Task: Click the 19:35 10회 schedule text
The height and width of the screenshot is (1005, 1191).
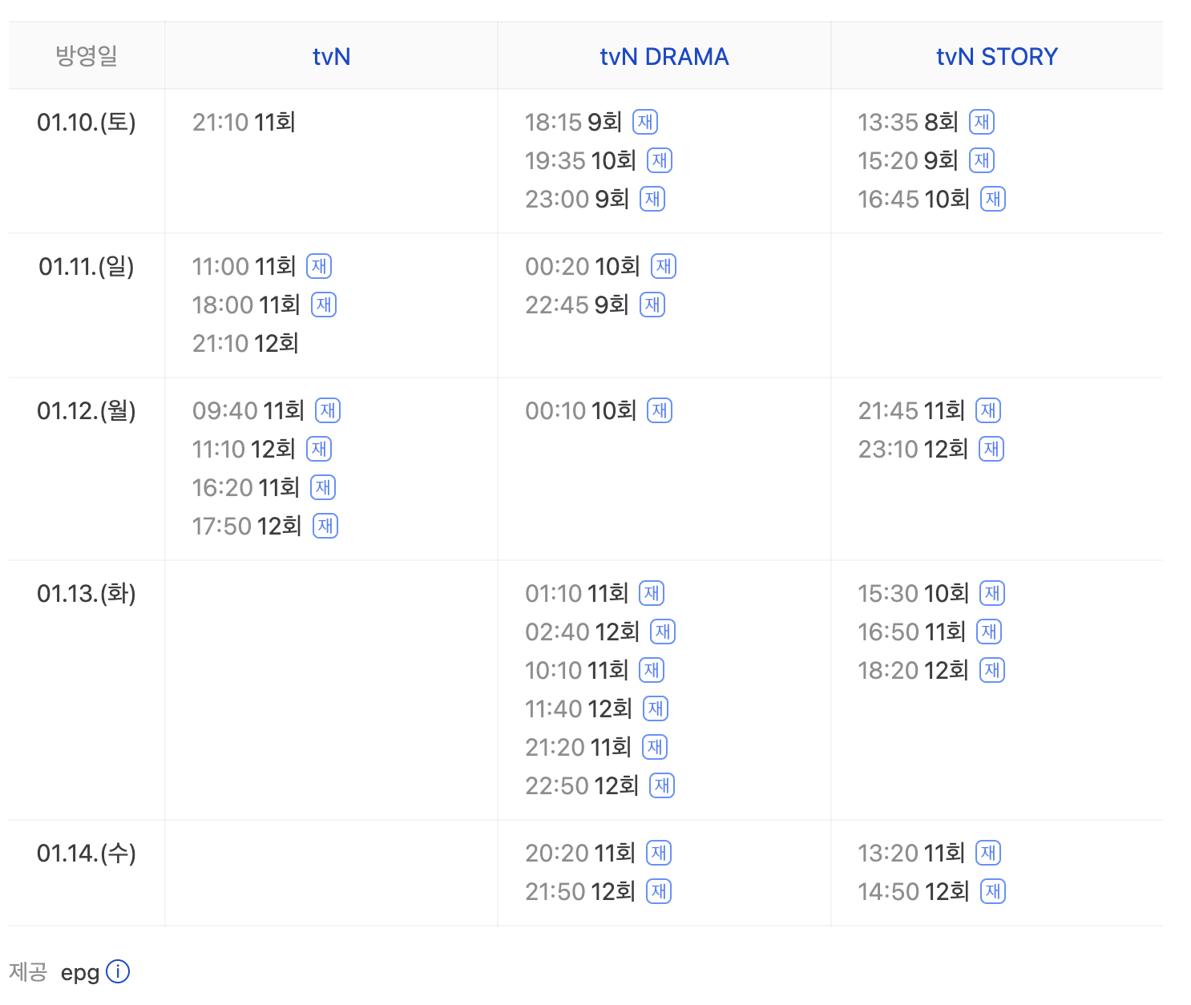Action: 581,160
